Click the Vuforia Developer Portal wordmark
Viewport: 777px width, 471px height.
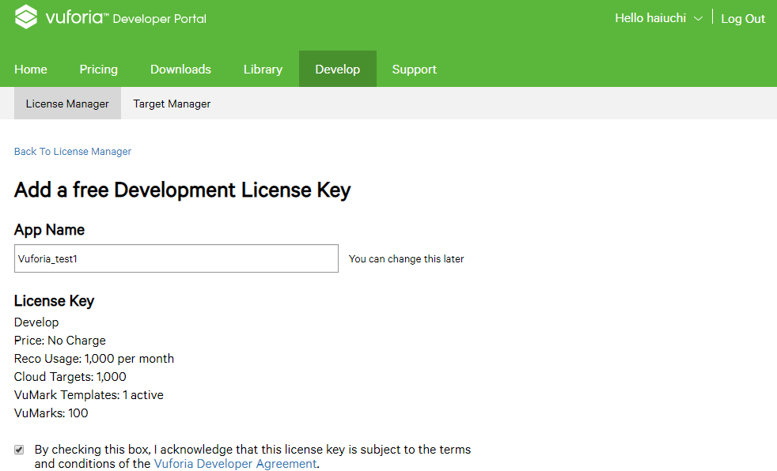coord(126,18)
